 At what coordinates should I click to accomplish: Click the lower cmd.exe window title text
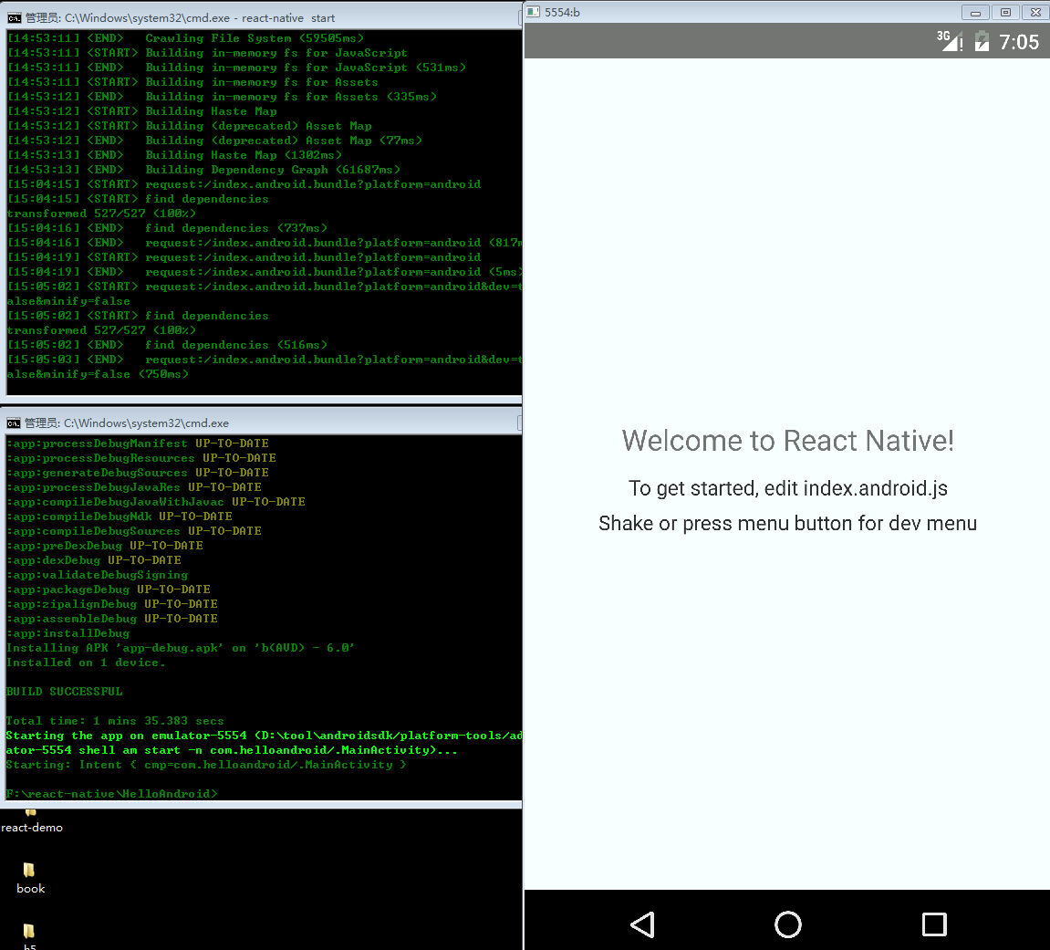pyautogui.click(x=127, y=423)
